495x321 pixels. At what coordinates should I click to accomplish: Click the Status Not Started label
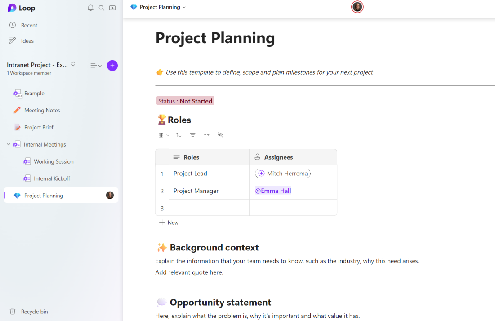pos(185,101)
